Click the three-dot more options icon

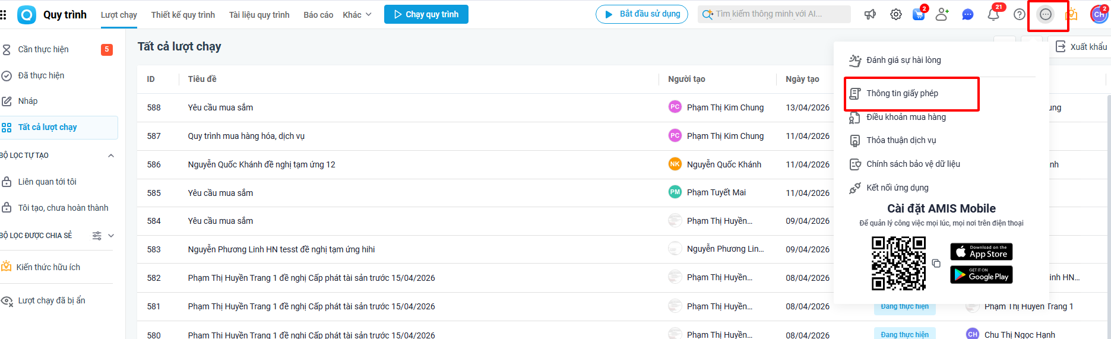(x=1046, y=14)
